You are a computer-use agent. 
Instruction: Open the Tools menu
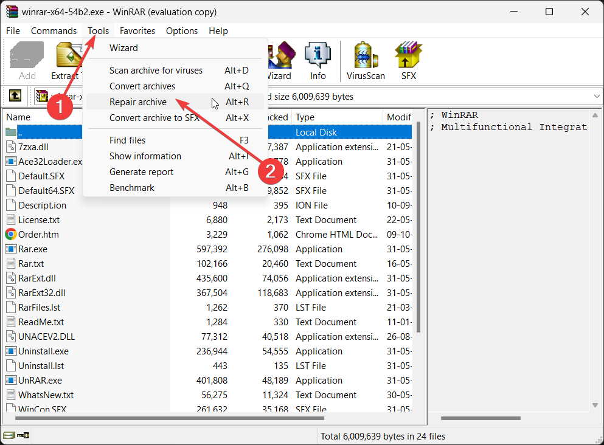(98, 31)
